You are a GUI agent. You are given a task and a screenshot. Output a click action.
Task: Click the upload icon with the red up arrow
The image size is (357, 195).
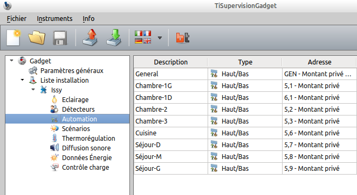coord(90,38)
